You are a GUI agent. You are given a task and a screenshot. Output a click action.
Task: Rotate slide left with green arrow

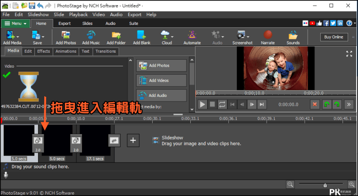[x=327, y=105]
